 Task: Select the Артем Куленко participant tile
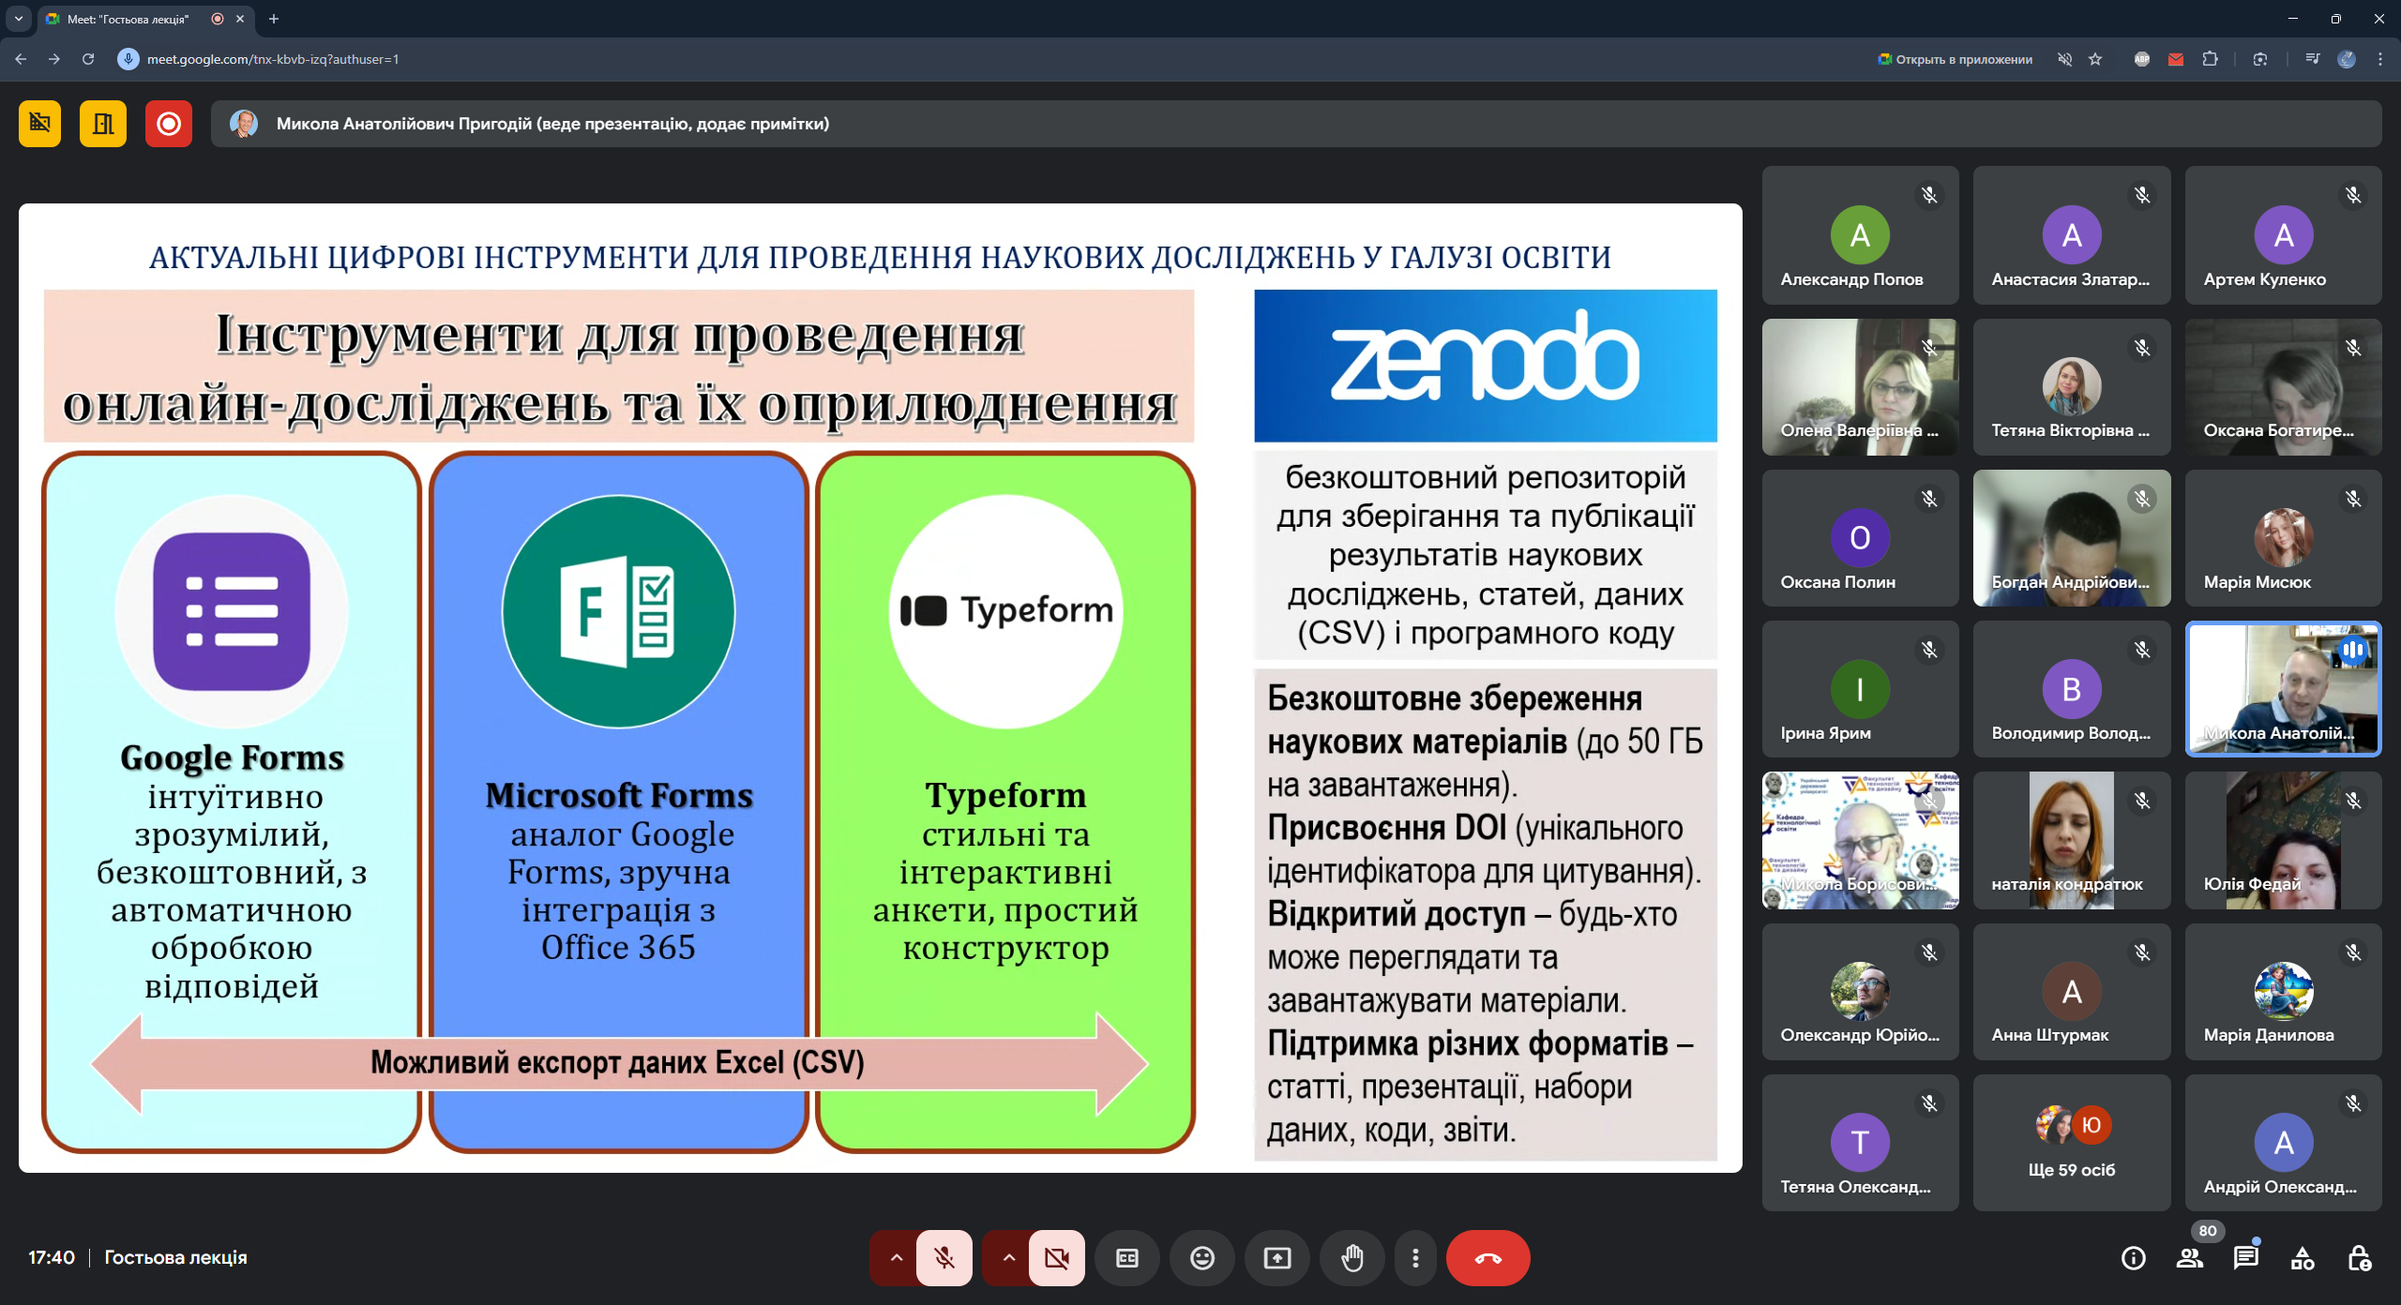click(x=2284, y=235)
